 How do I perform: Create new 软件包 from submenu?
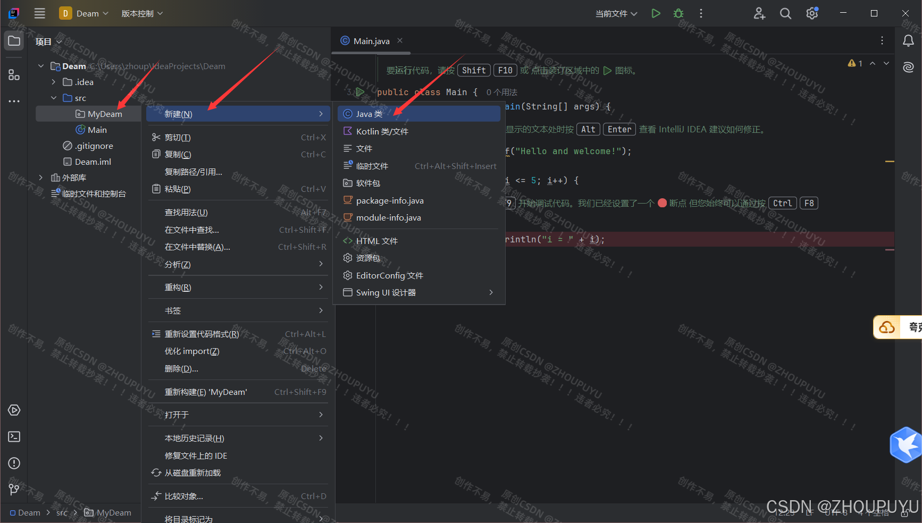pyautogui.click(x=419, y=183)
